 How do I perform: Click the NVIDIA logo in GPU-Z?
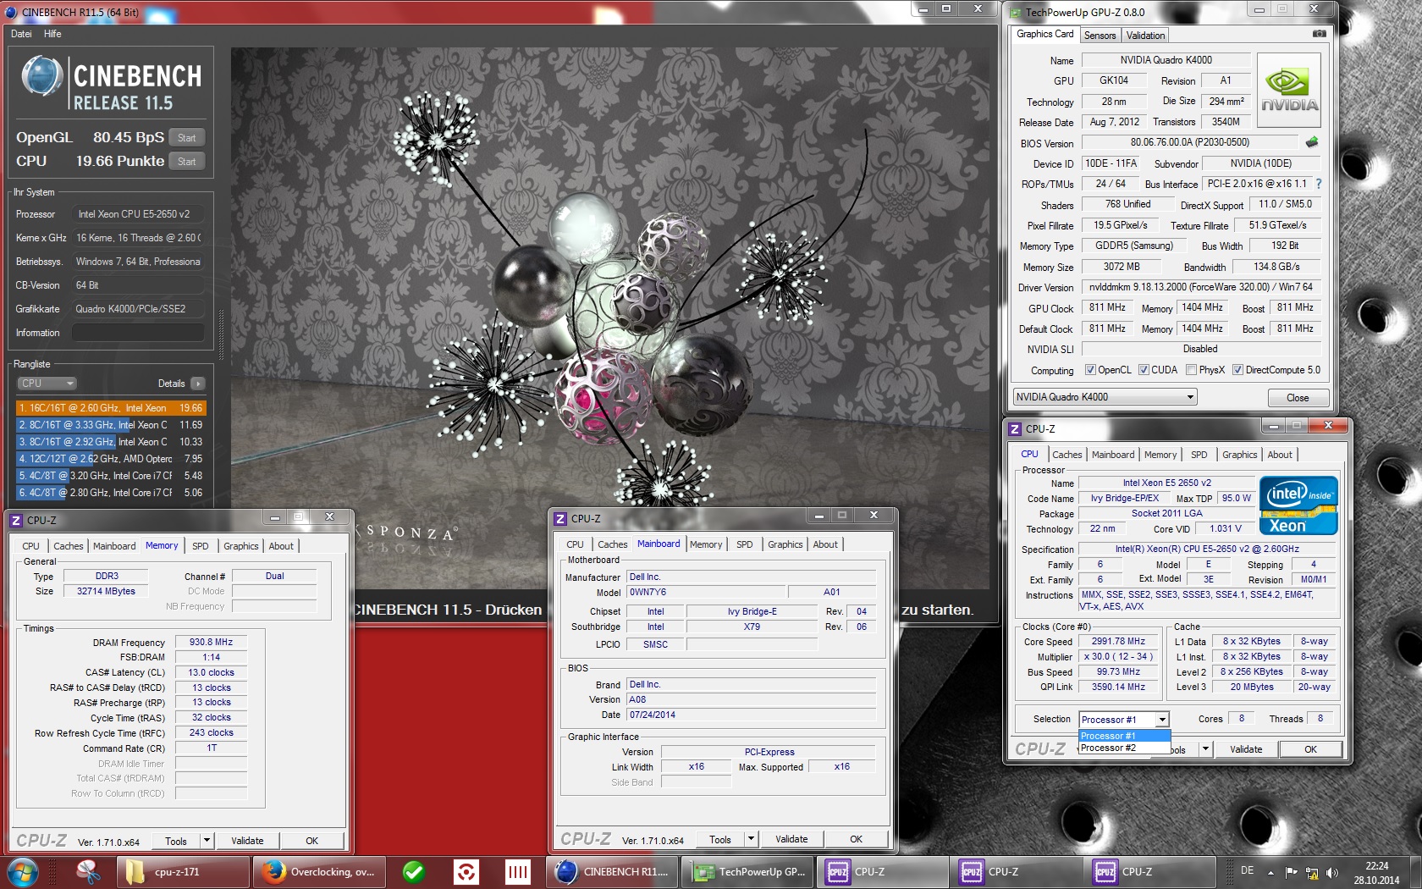point(1289,91)
